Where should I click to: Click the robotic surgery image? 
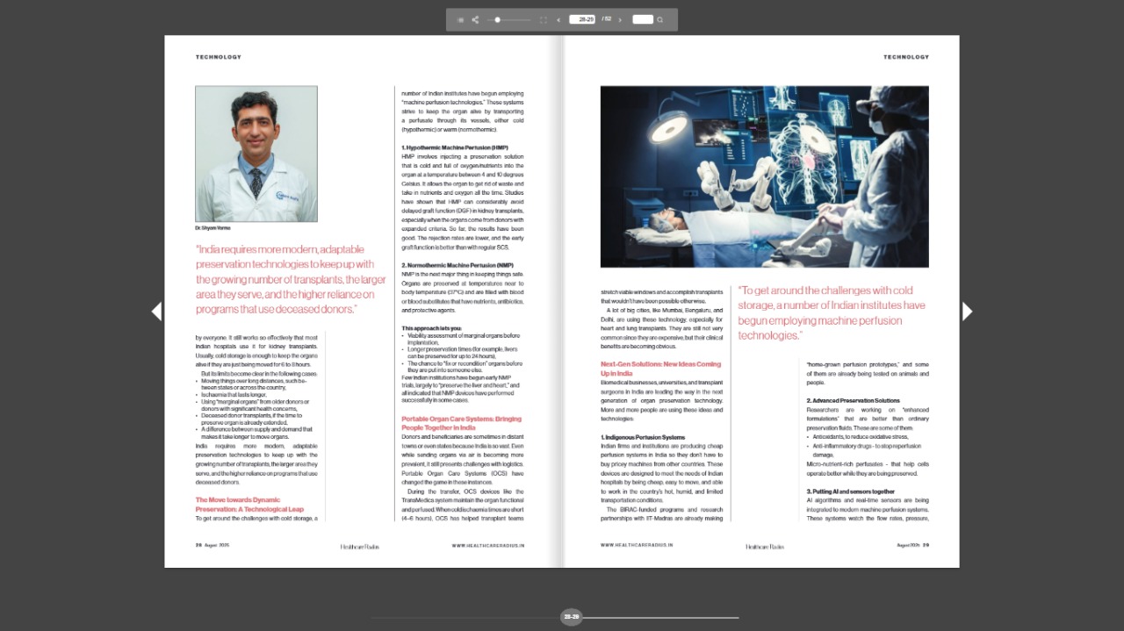click(764, 176)
